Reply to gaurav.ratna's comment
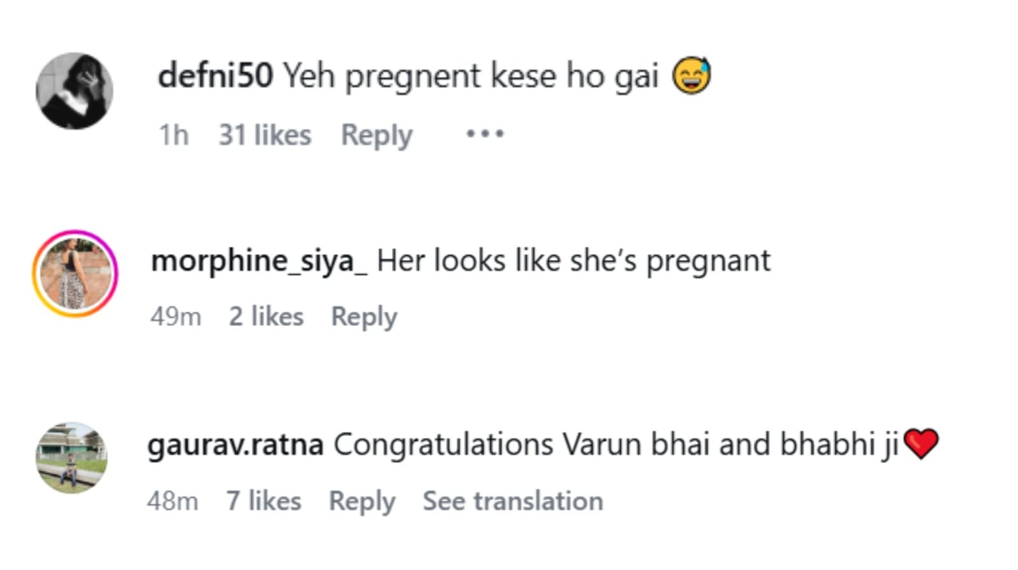This screenshot has height=570, width=1018. (362, 501)
